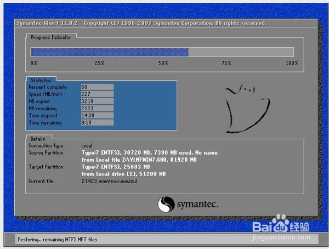
Task: Select the Progress Indicator group label
Action: [x=51, y=37]
